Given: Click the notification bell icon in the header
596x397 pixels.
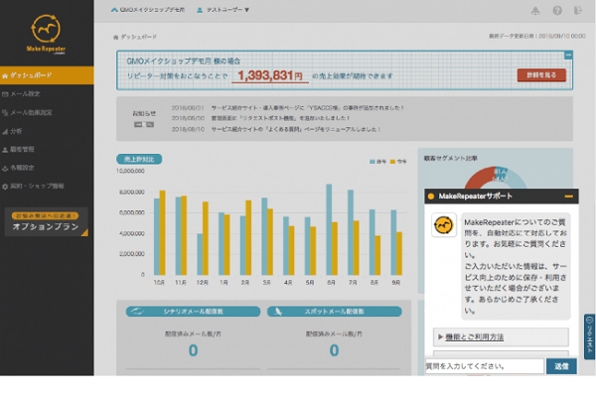Looking at the screenshot, I should 535,11.
